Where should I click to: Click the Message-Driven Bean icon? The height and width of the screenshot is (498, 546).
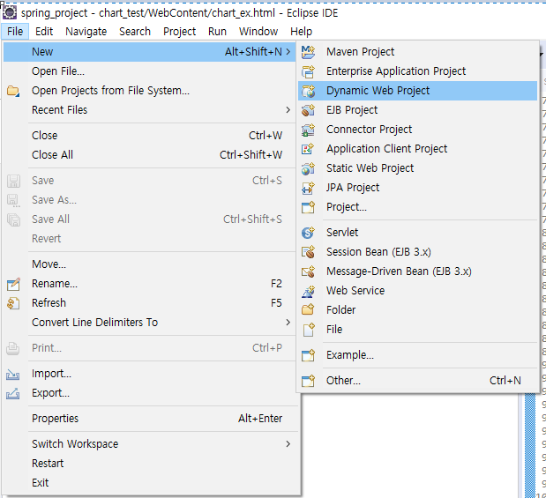coord(308,271)
